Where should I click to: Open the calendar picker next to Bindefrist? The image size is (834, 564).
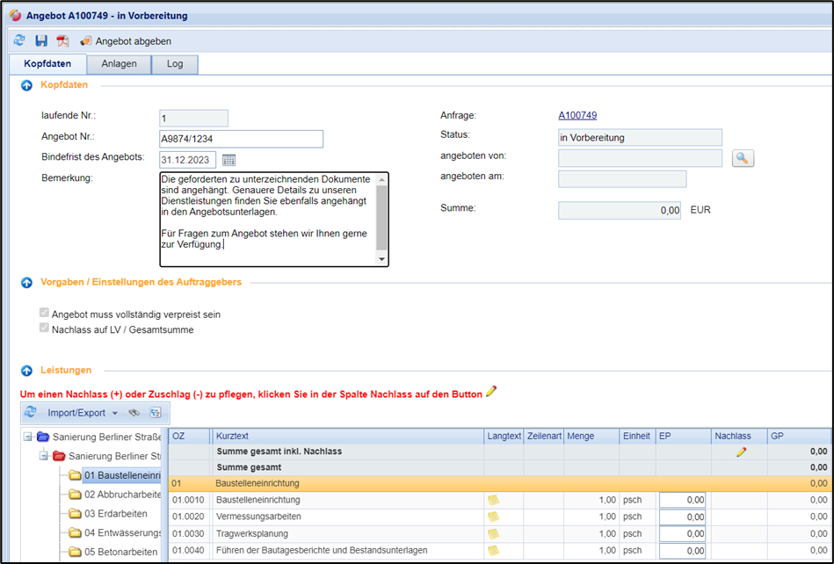(229, 160)
